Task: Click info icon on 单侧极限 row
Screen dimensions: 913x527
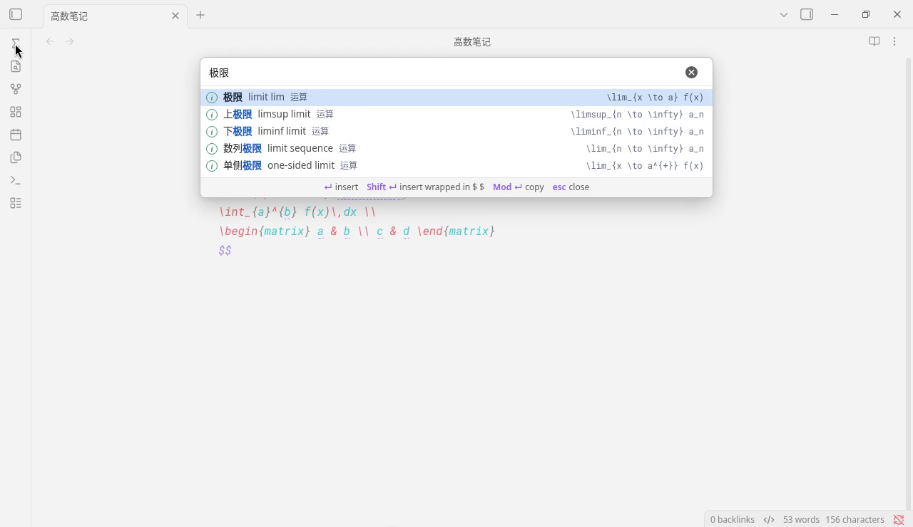Action: click(212, 166)
